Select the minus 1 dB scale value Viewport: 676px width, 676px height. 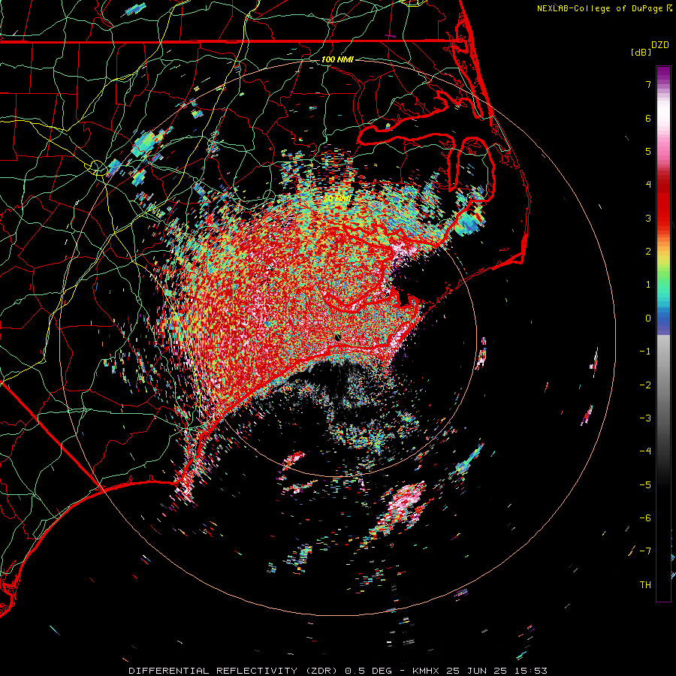645,352
